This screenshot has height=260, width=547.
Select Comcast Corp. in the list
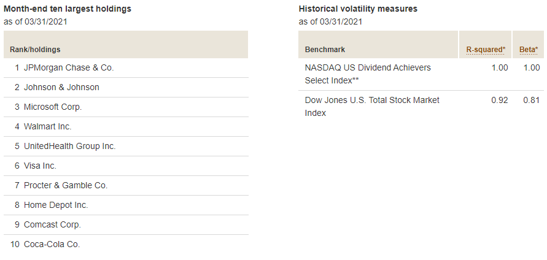click(x=52, y=225)
